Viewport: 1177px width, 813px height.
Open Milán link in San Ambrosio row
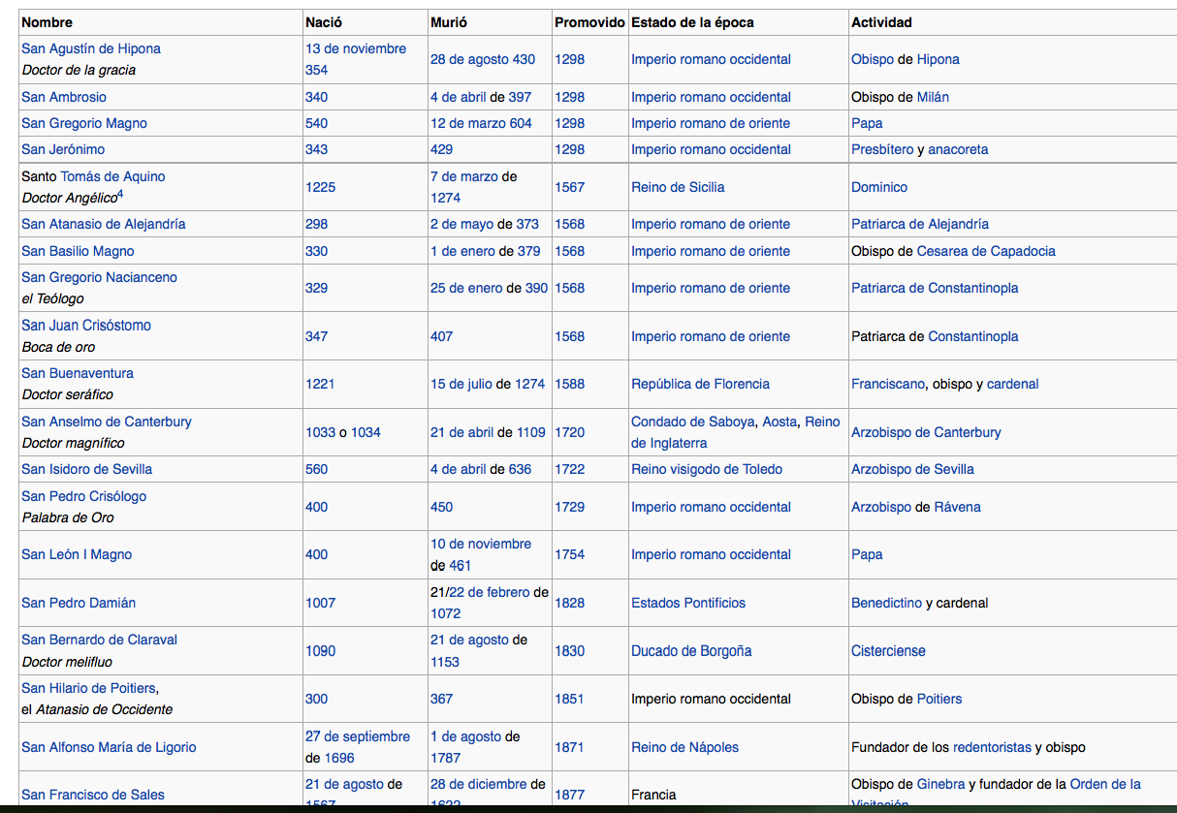pos(933,97)
